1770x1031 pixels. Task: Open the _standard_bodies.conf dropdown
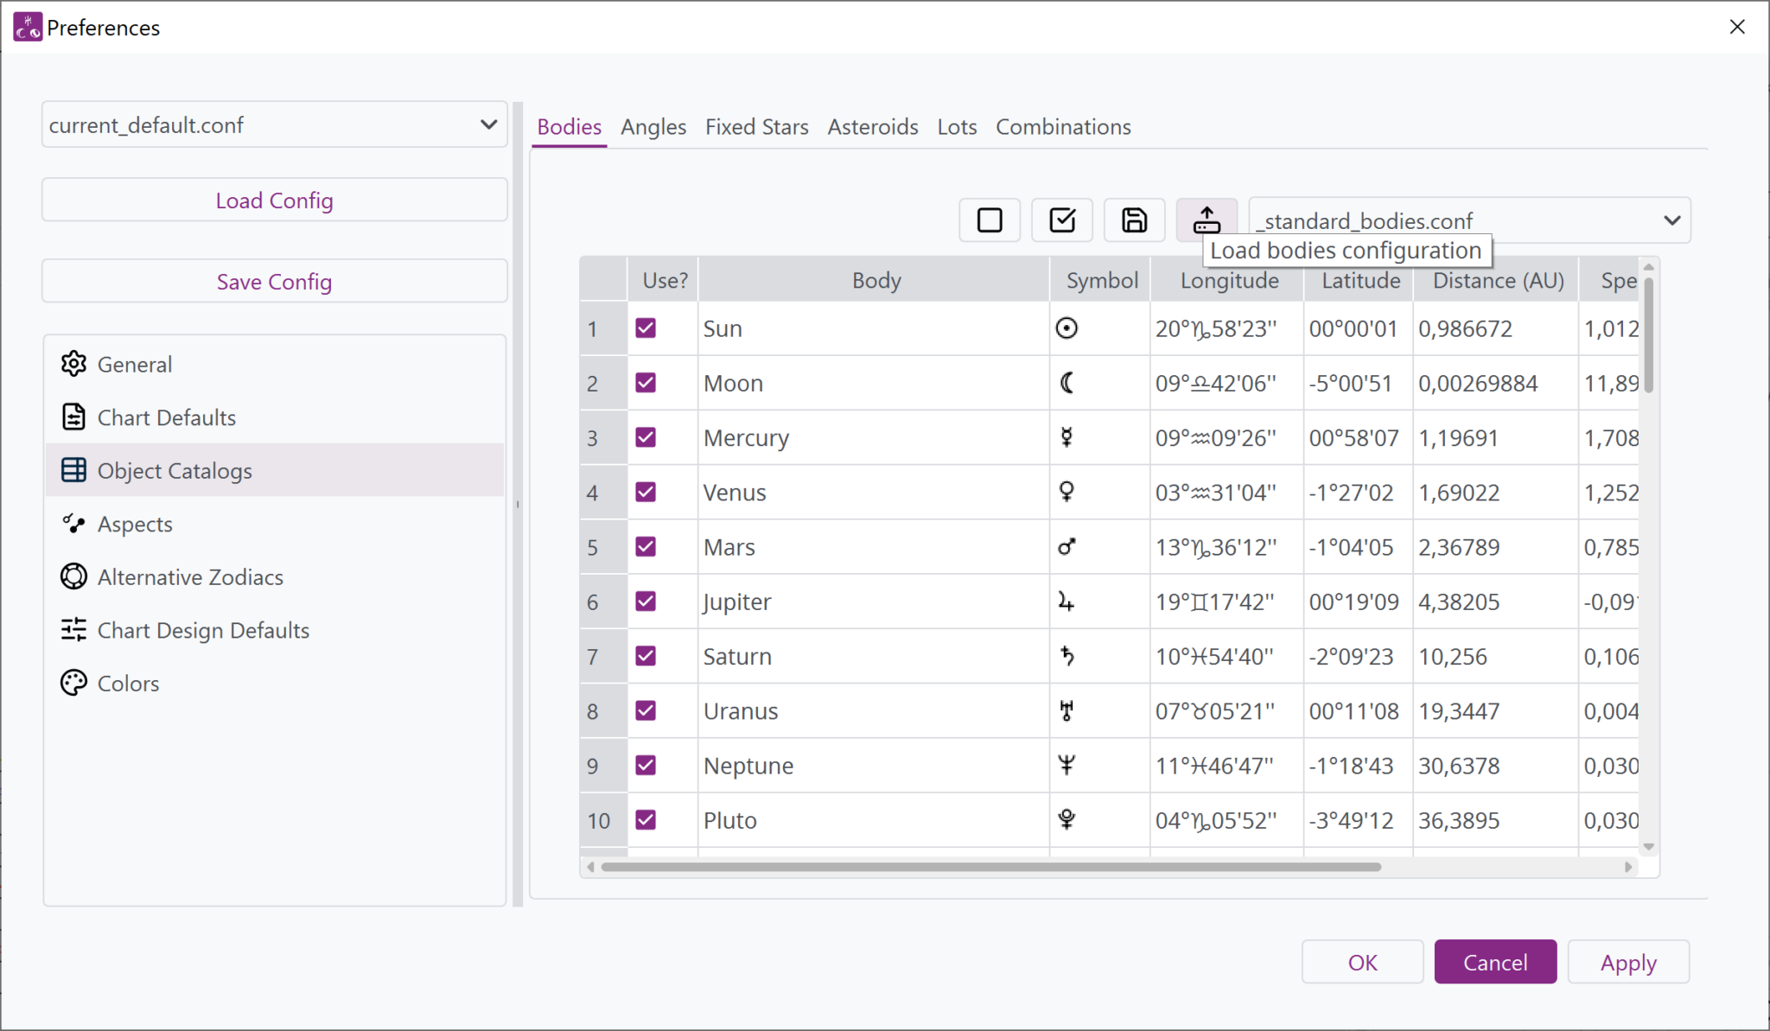pos(1671,221)
